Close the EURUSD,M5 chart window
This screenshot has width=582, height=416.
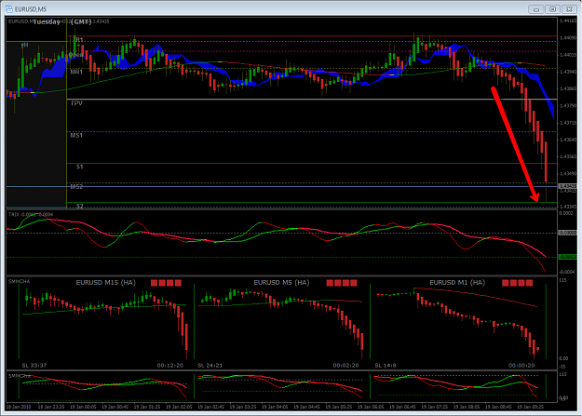[569, 9]
